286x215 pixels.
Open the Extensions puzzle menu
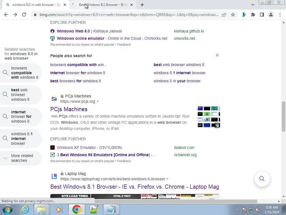(x=253, y=15)
